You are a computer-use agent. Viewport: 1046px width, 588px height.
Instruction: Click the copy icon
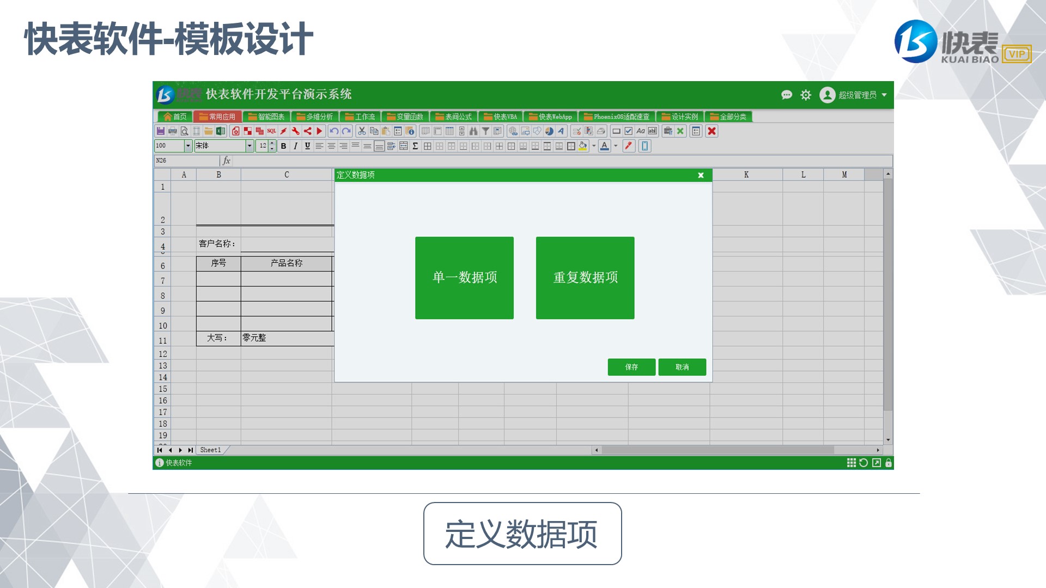pos(374,131)
